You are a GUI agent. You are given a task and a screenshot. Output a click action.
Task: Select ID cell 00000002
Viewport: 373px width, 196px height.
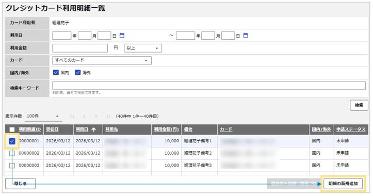coord(29,153)
